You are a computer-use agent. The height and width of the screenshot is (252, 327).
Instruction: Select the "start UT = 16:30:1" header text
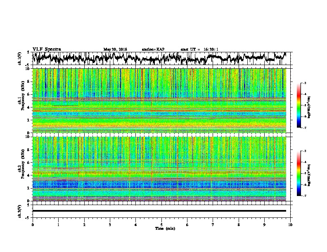click(x=199, y=49)
